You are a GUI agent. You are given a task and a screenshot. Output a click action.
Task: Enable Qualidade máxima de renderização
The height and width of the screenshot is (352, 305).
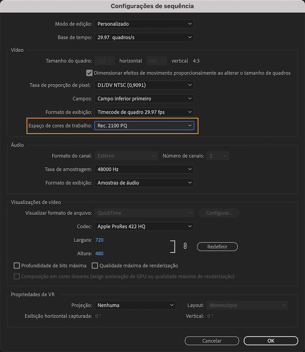[95, 265]
